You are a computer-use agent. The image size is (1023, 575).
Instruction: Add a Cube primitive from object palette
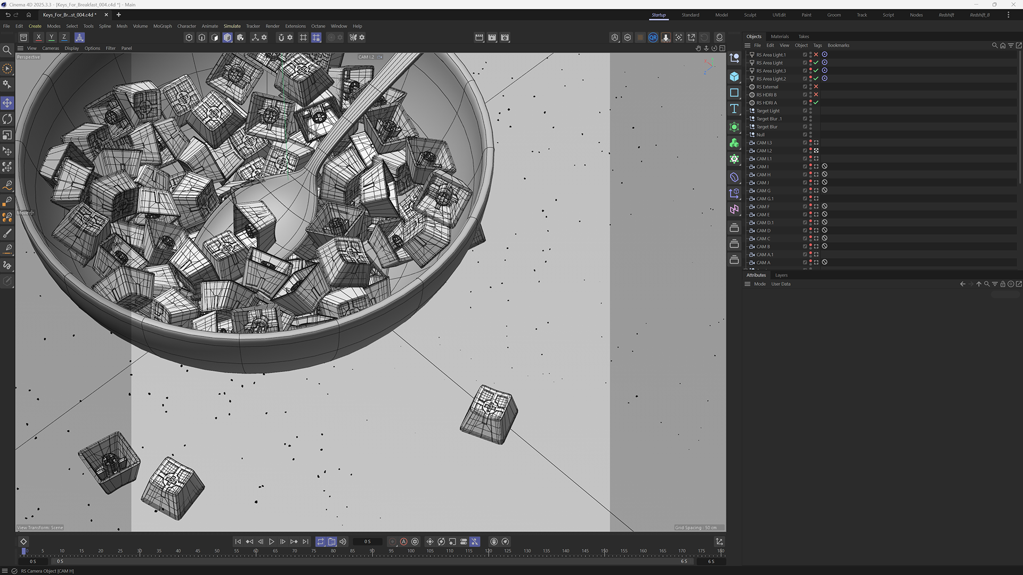(734, 77)
